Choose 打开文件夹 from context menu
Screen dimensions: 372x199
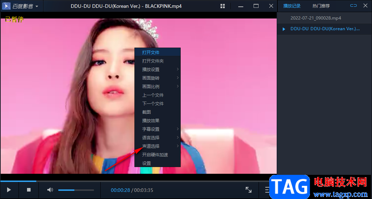pyautogui.click(x=158, y=61)
